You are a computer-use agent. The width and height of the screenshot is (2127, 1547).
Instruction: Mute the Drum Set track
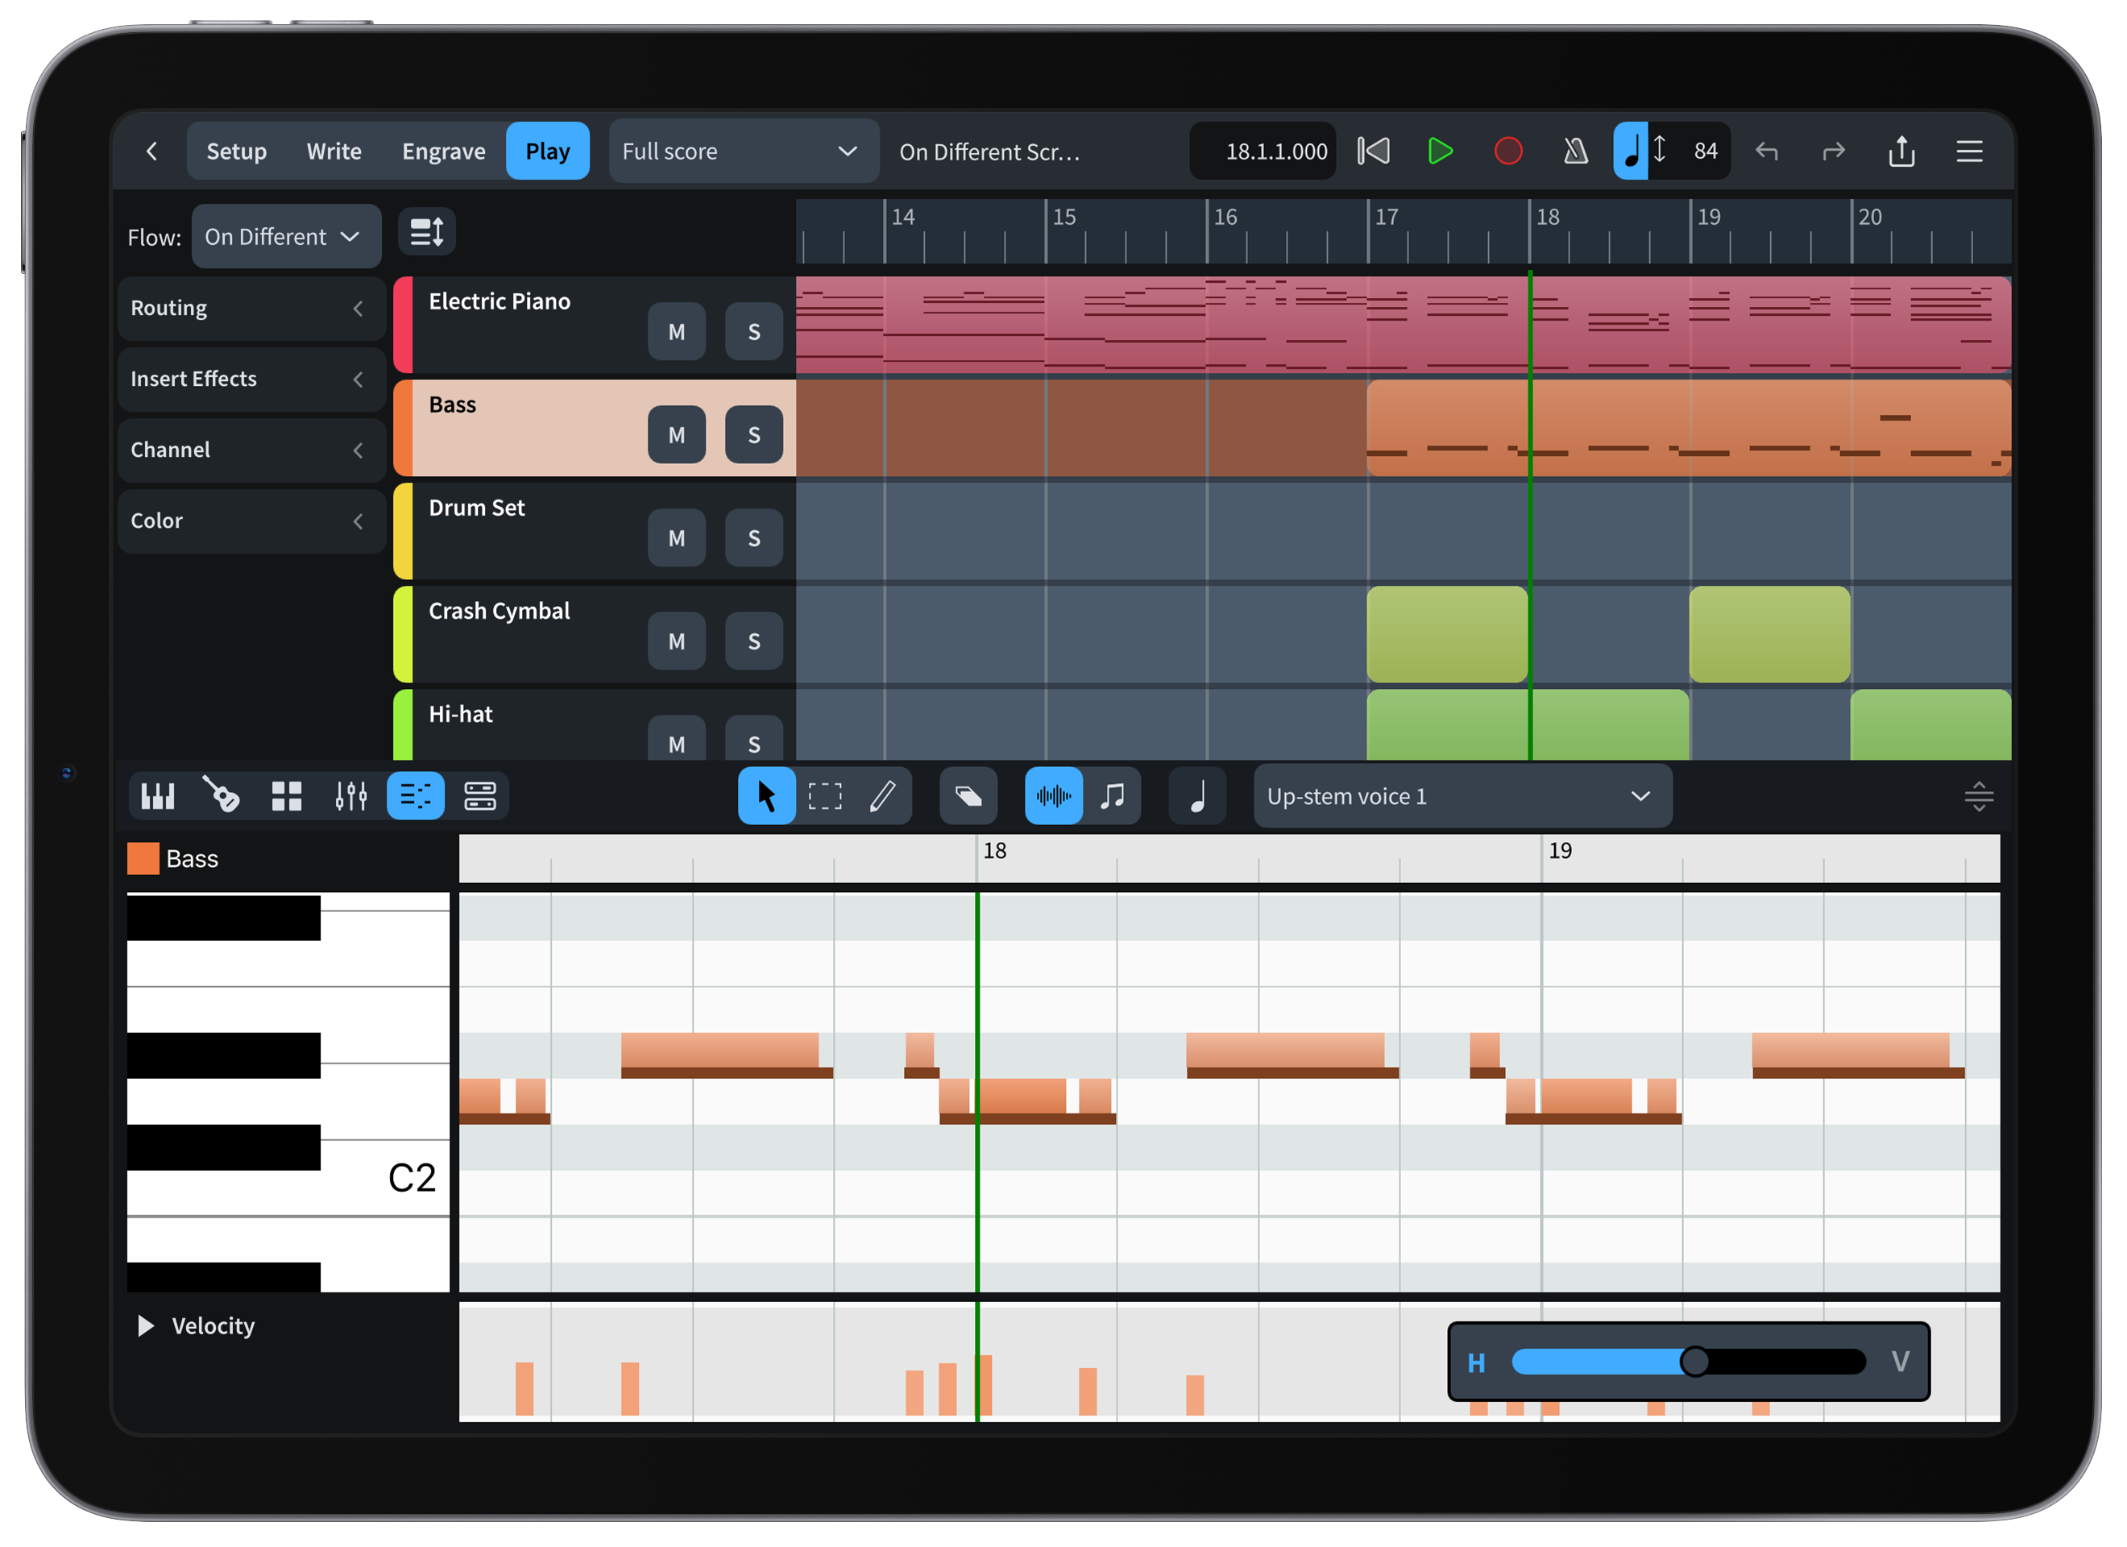pyautogui.click(x=676, y=537)
